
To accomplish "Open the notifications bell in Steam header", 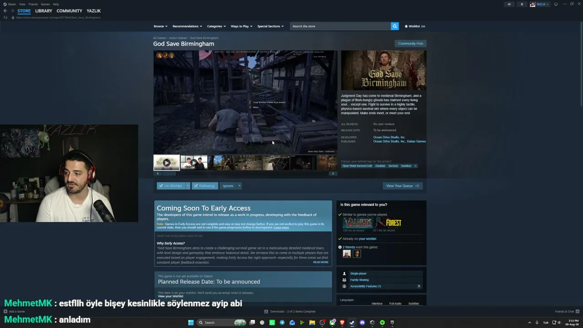I will pyautogui.click(x=522, y=4).
